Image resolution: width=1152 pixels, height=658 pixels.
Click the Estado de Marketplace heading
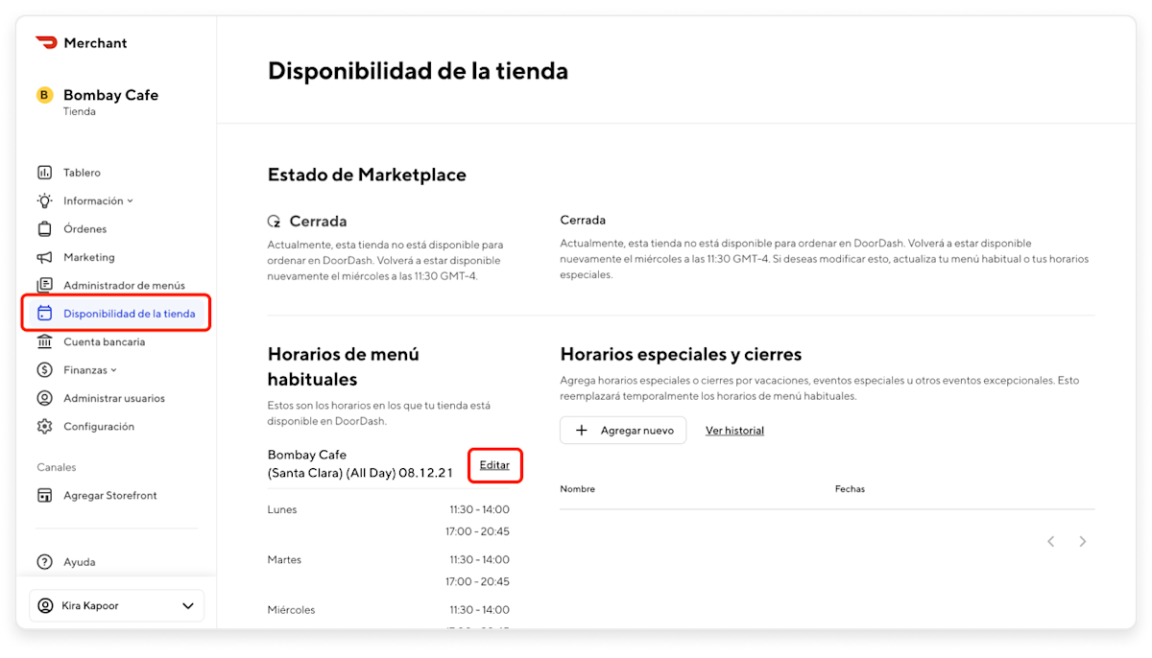(x=367, y=175)
